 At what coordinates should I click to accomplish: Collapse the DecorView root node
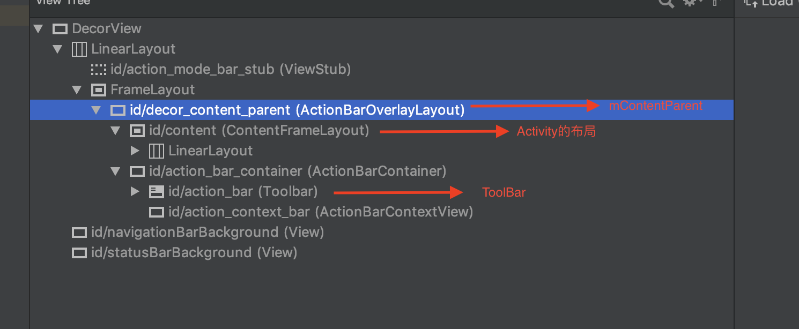(x=38, y=29)
